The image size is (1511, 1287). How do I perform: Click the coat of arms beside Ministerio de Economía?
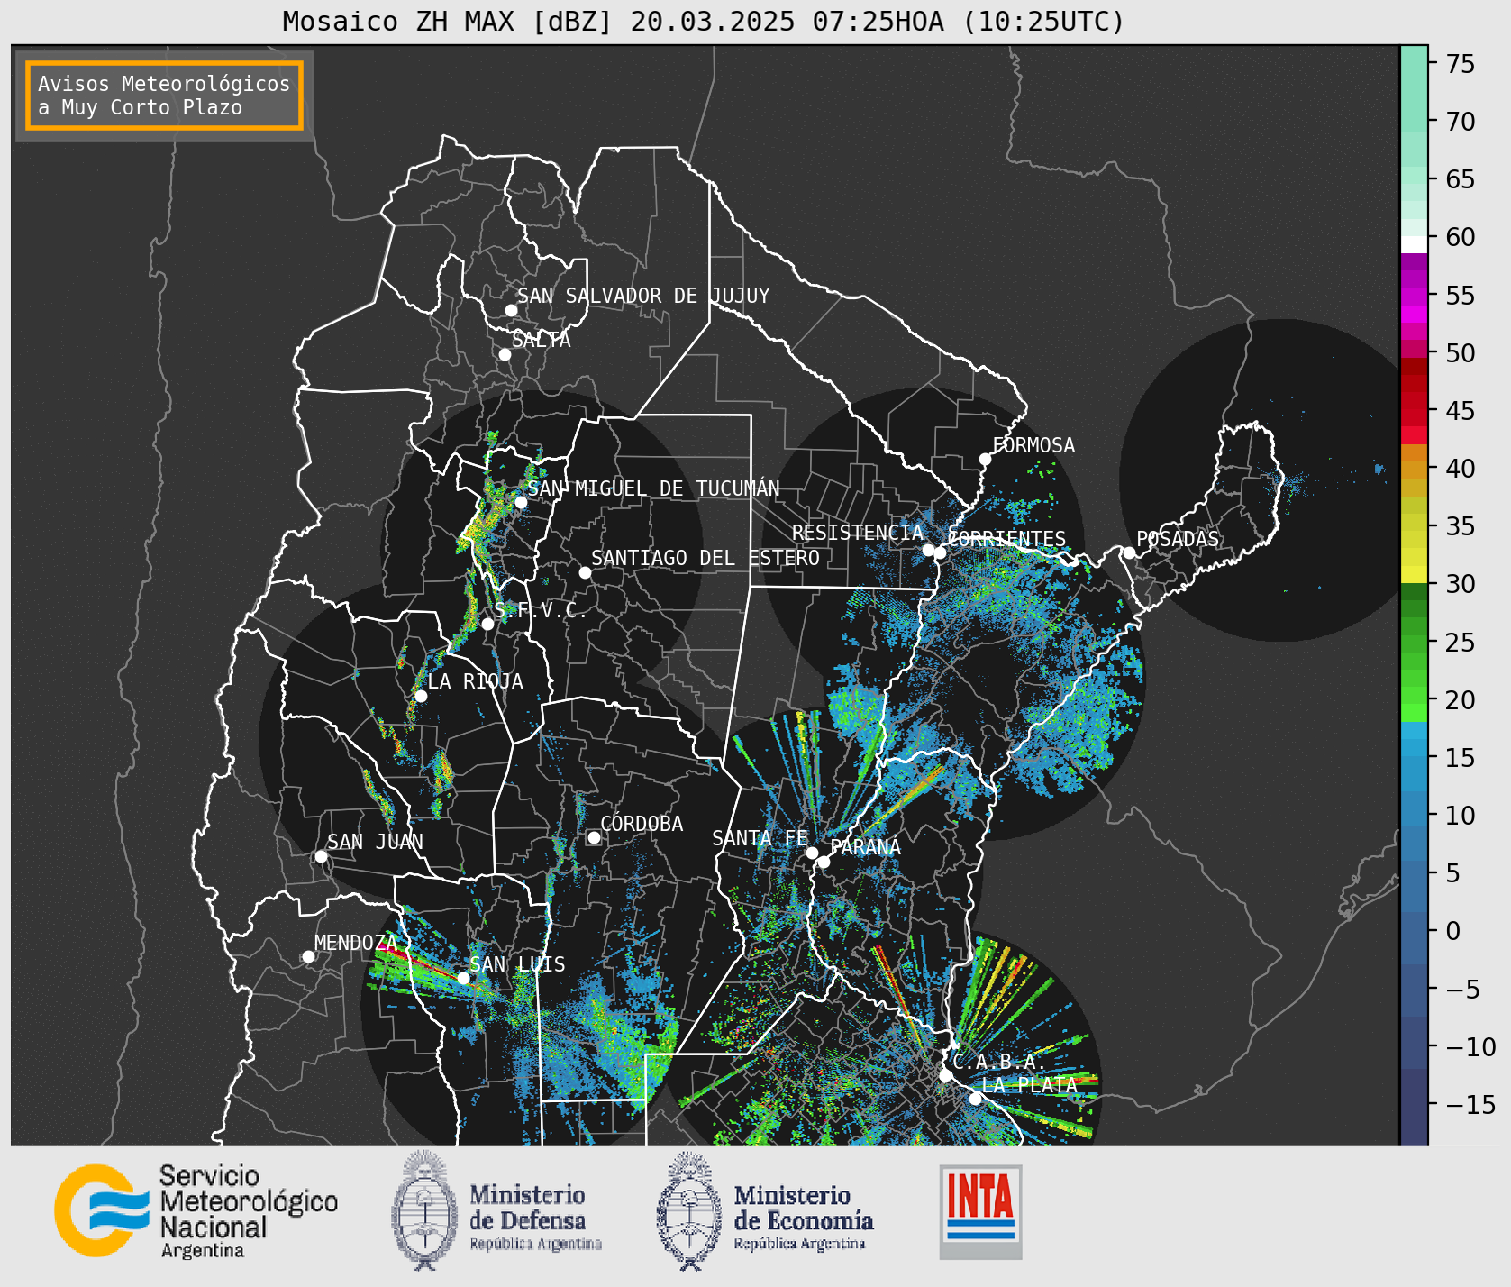point(689,1211)
